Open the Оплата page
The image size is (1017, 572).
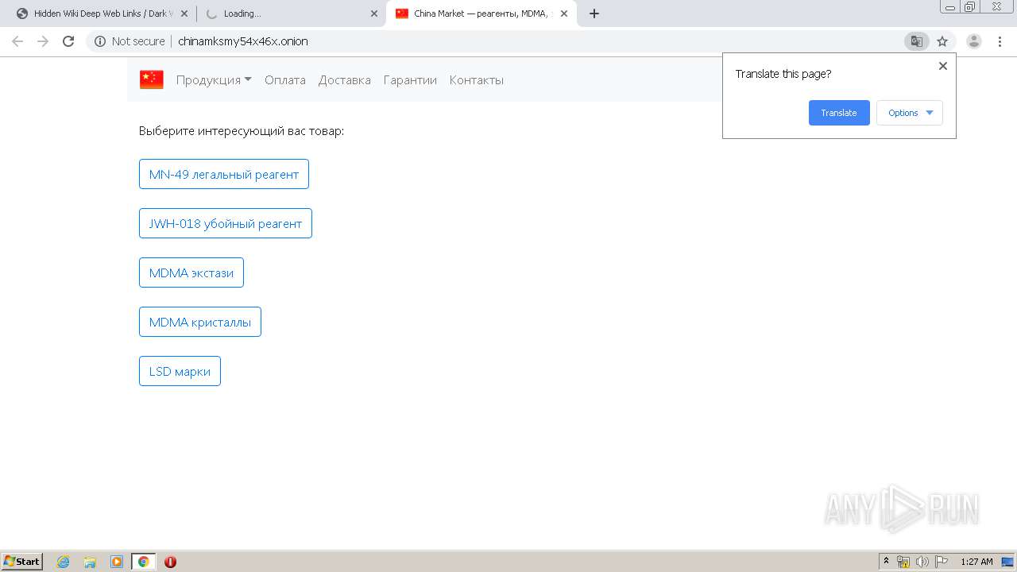pos(285,79)
